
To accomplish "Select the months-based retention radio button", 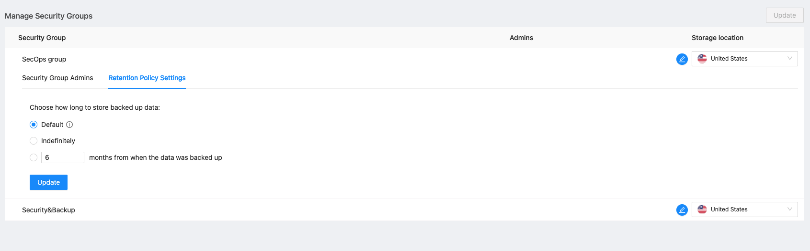I will point(34,157).
